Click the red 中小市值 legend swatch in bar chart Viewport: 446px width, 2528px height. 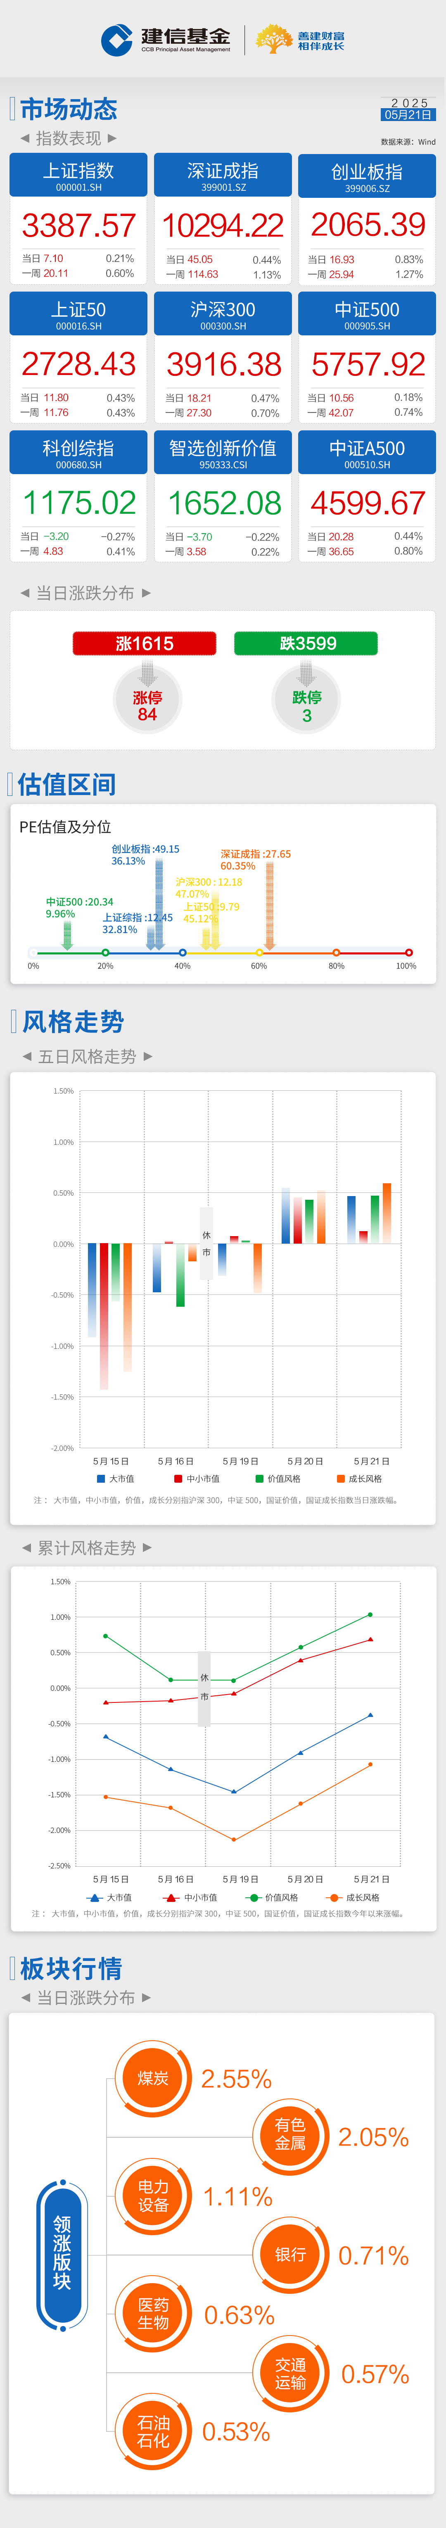tap(178, 1478)
